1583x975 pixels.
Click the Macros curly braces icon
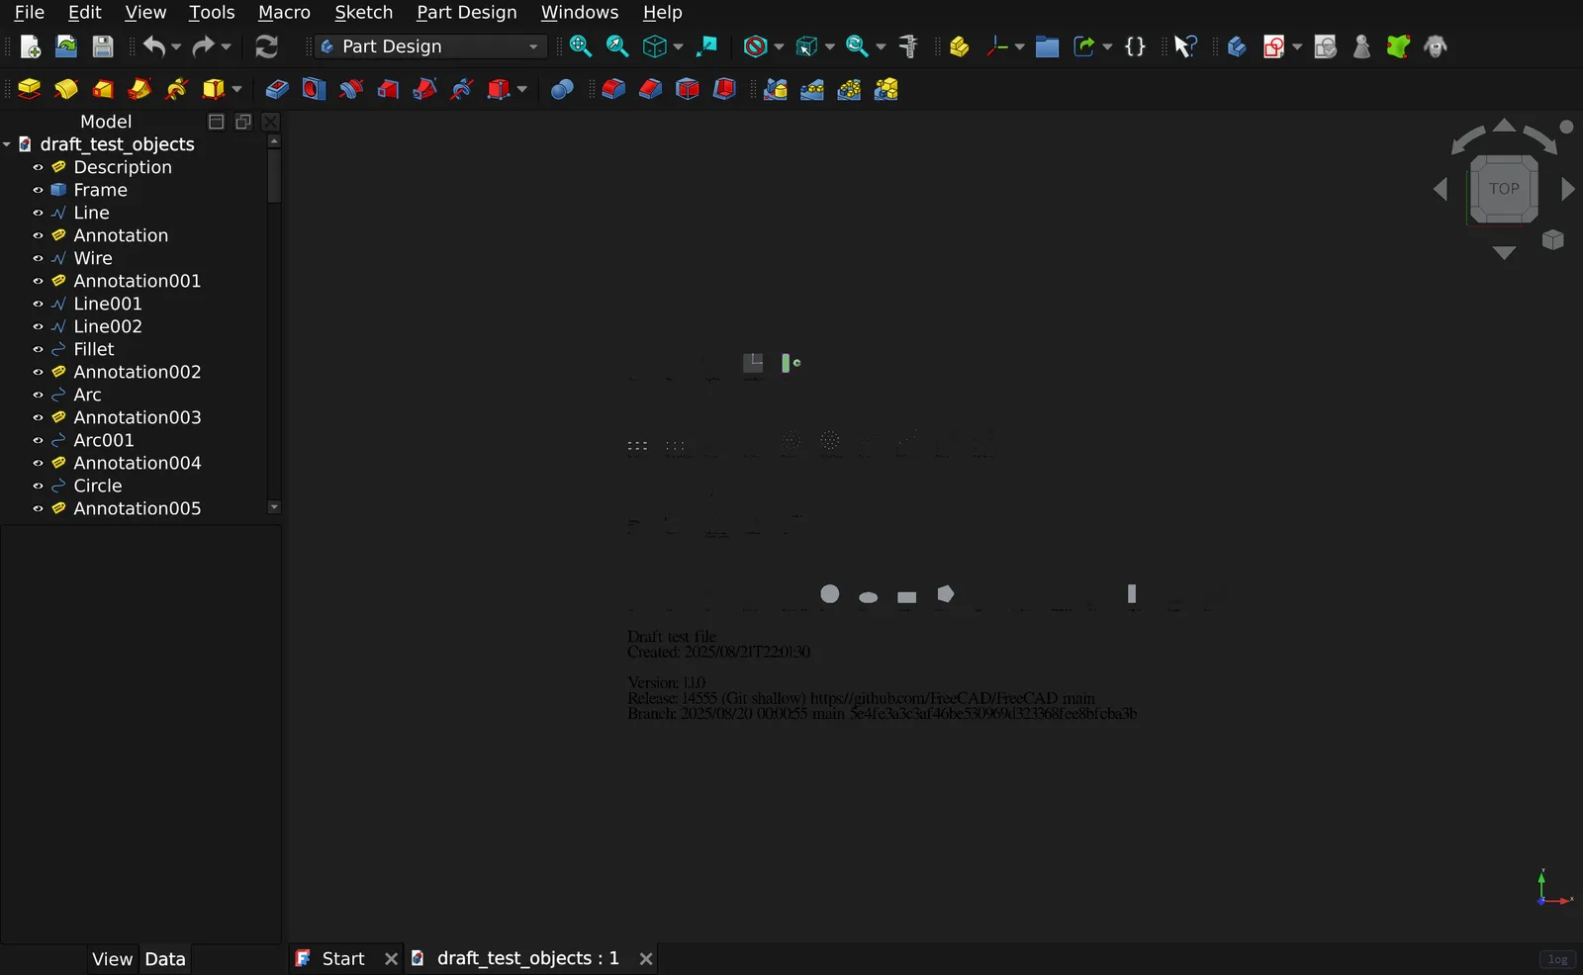[x=1135, y=46]
